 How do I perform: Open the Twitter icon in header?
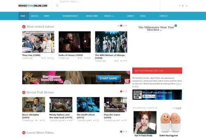click(x=183, y=6)
